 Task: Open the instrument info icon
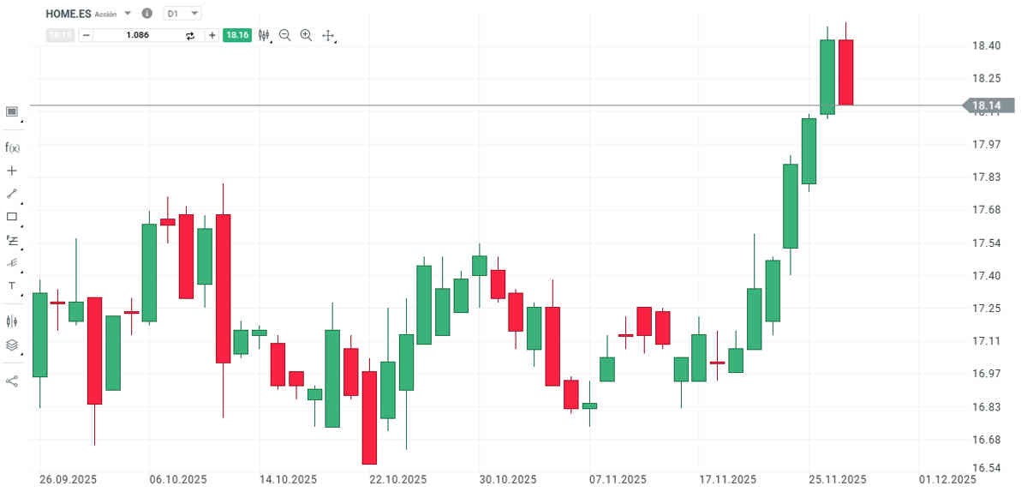[x=146, y=14]
